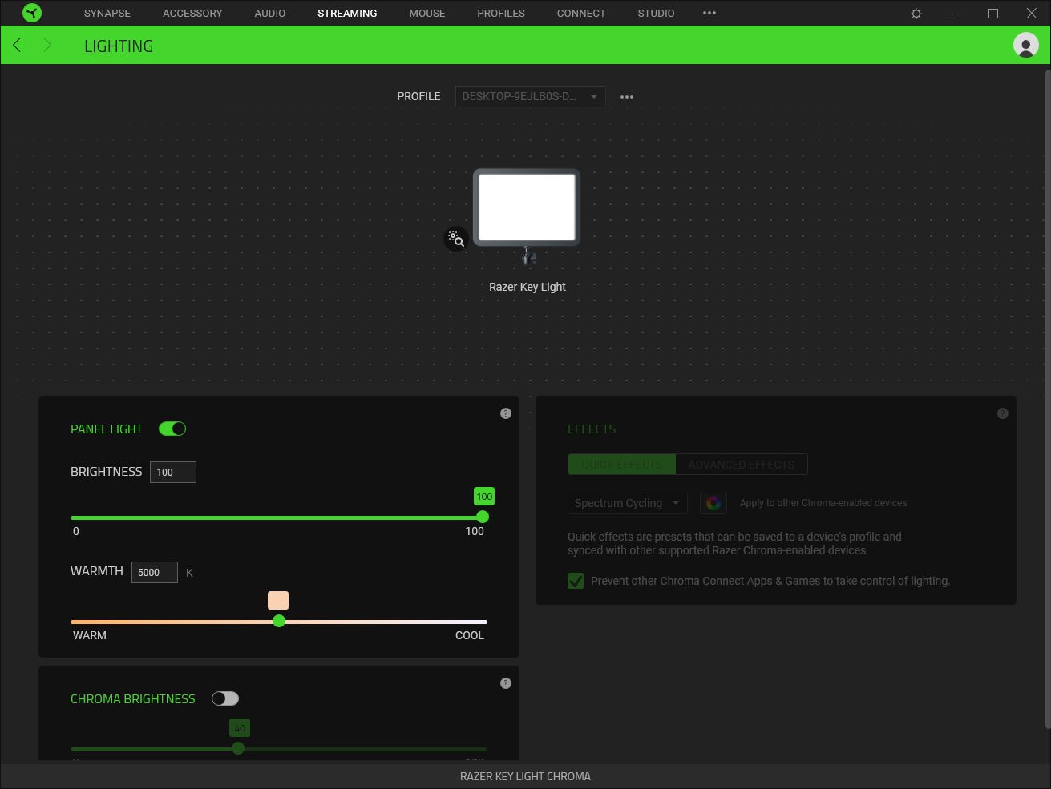Screen dimensions: 1051x789
Task: Click Apply to other Chroma-enabled devices
Action: tap(823, 503)
